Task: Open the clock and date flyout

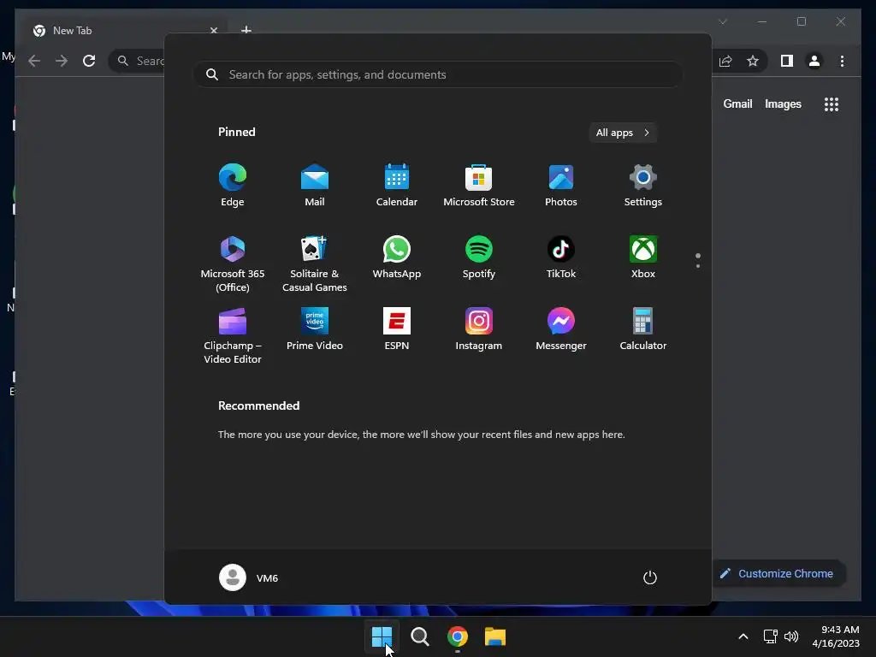Action: (x=836, y=636)
